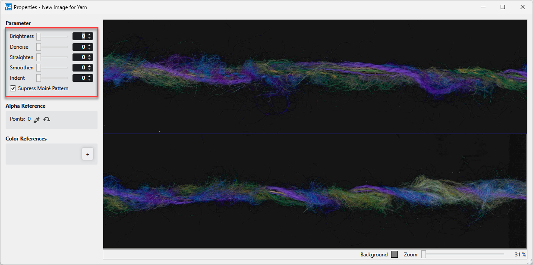Add a new color reference with plus button
The height and width of the screenshot is (265, 533).
click(87, 154)
